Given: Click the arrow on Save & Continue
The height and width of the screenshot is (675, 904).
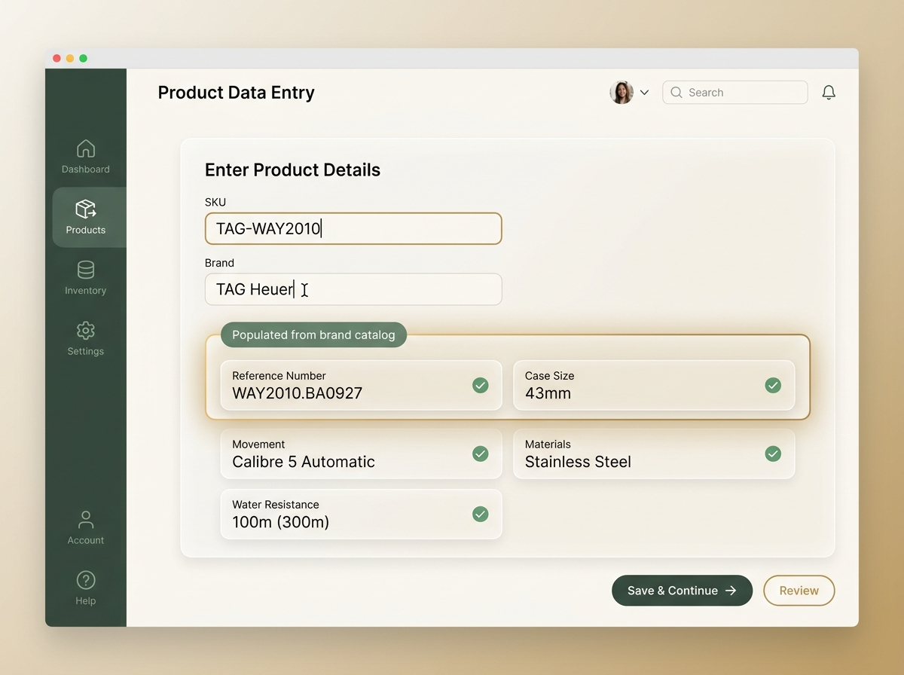Looking at the screenshot, I should 731,591.
